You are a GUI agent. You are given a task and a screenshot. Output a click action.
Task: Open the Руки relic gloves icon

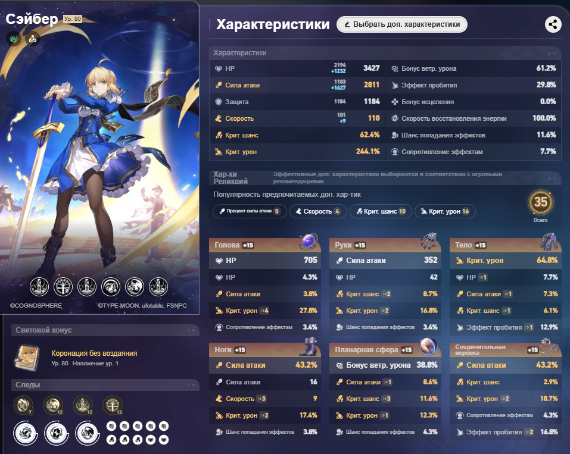[429, 242]
